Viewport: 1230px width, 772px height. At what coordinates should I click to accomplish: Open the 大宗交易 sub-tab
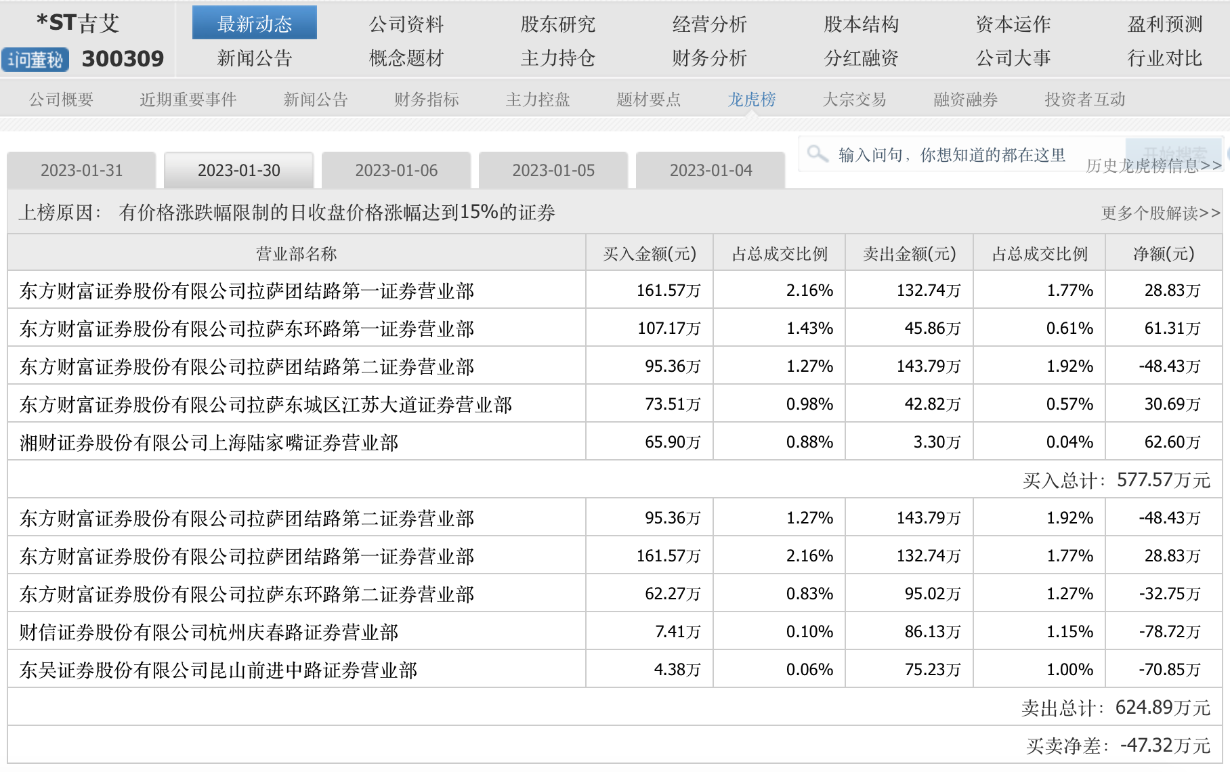854,100
